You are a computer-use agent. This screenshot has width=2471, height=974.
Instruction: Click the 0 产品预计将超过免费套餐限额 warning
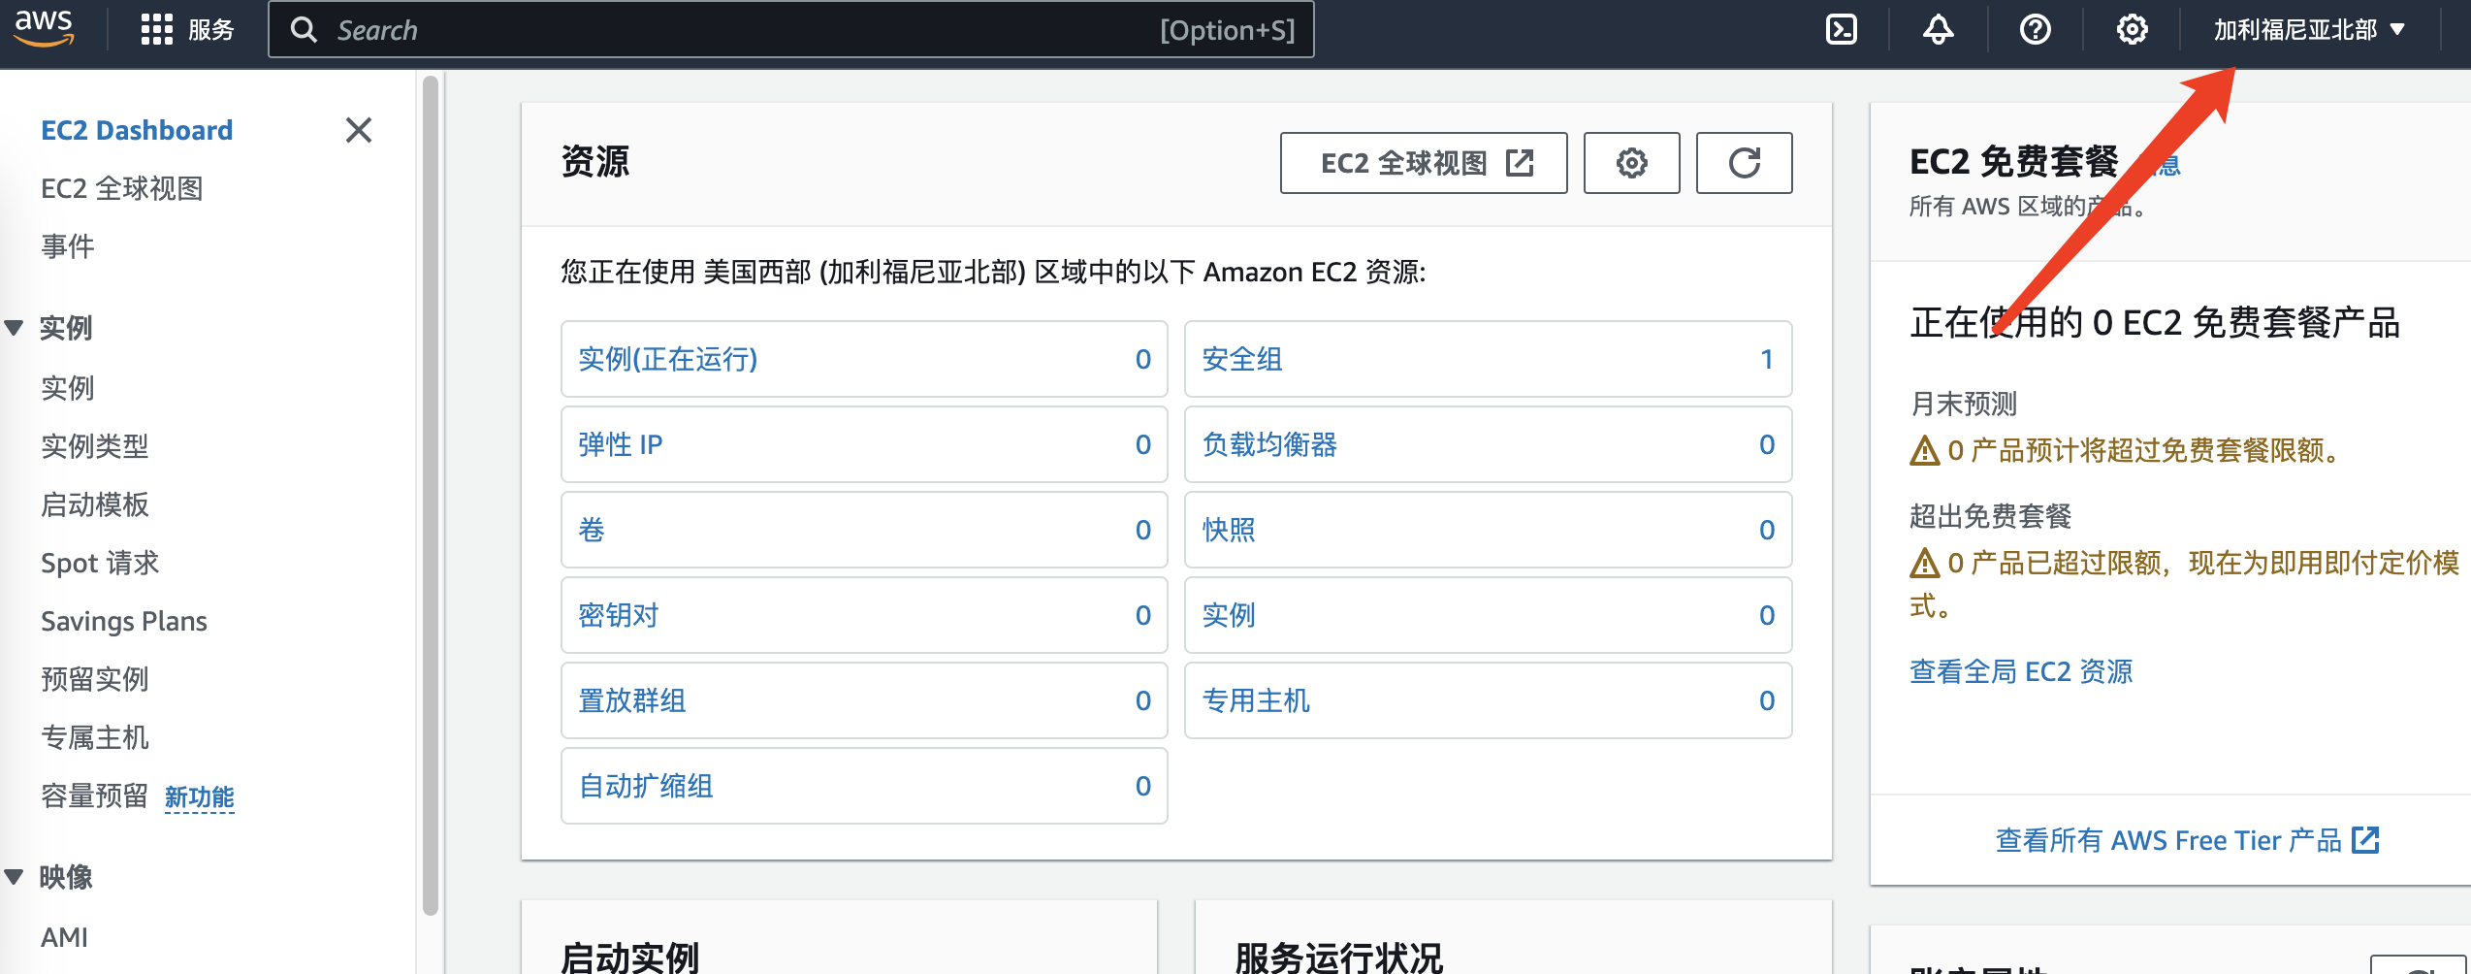[x=2129, y=450]
